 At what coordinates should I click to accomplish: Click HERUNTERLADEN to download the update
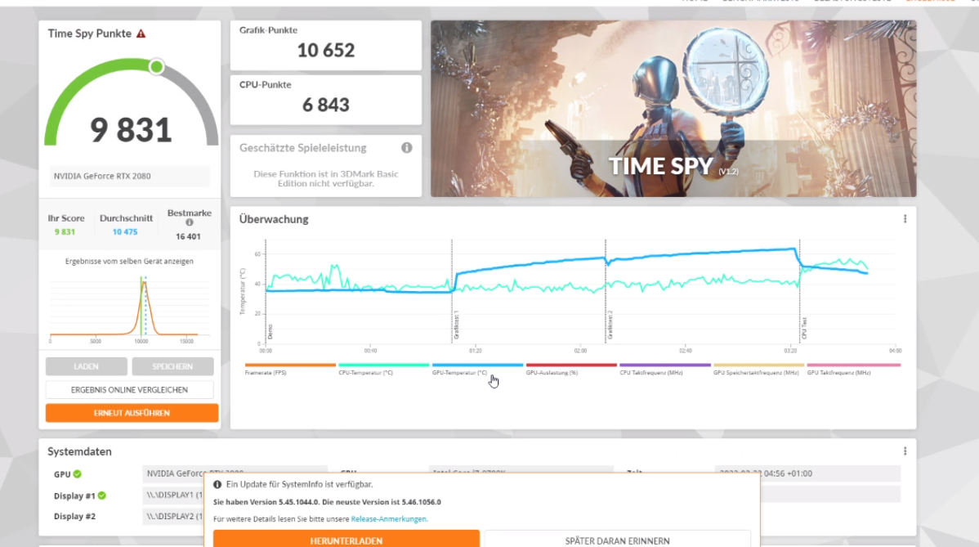point(346,539)
